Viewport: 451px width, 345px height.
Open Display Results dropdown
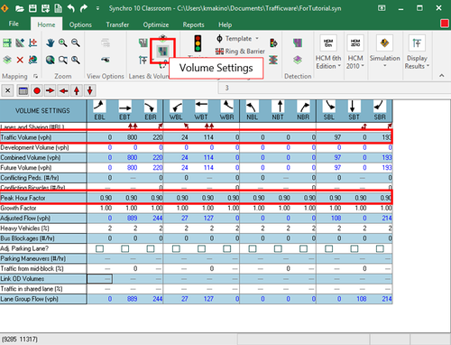[417, 52]
